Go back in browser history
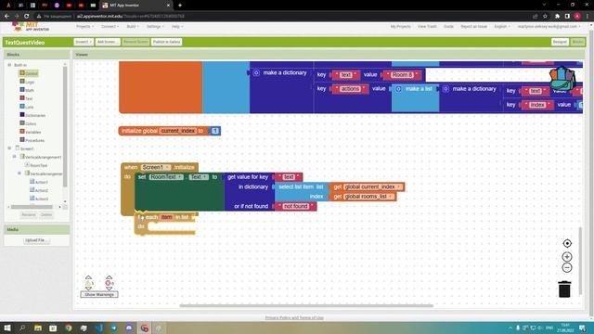 (x=6, y=17)
